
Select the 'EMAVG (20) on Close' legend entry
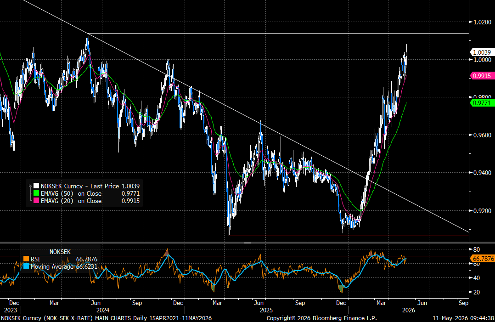tap(71, 200)
